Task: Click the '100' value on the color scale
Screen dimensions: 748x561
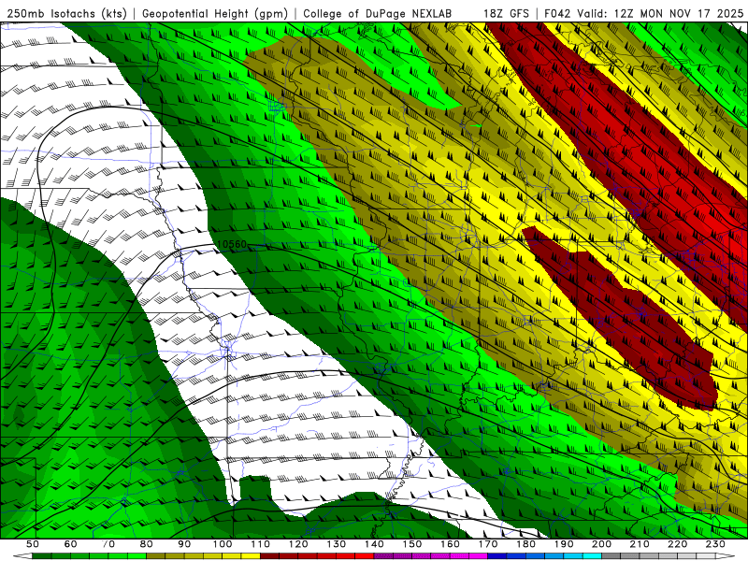Action: (223, 544)
